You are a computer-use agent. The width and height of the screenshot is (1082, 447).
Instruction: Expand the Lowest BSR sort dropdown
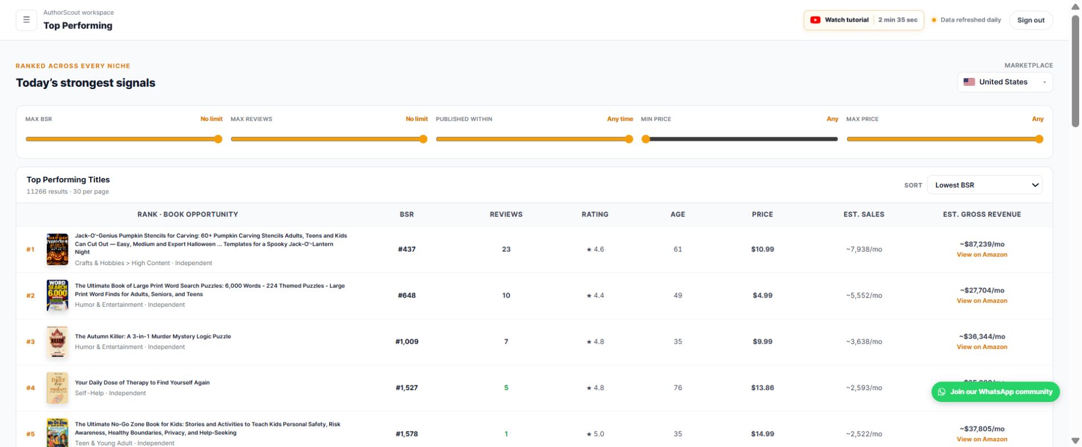coord(984,185)
